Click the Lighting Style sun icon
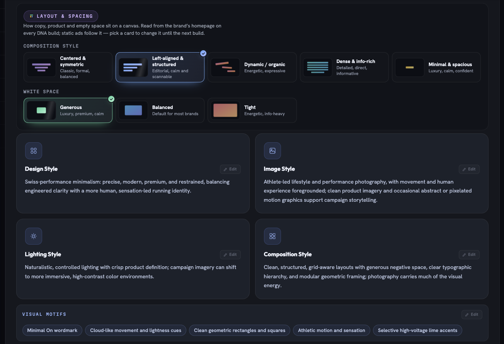This screenshot has height=344, width=504. click(x=34, y=236)
